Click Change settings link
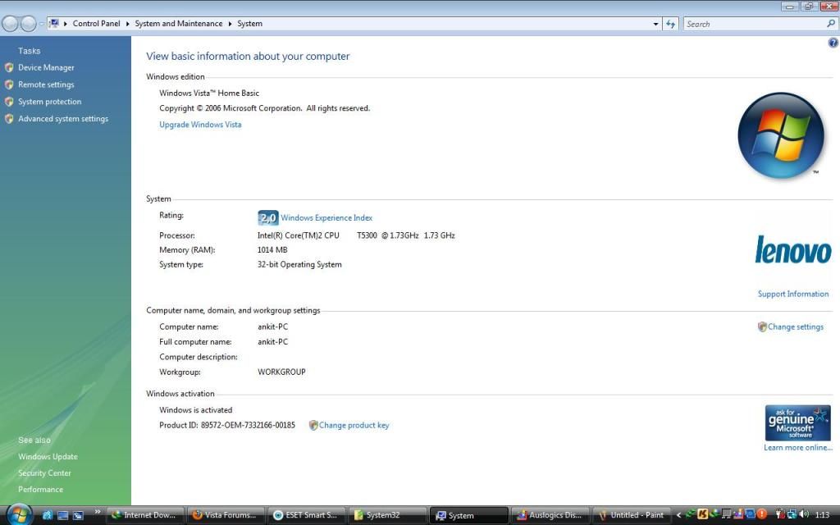Viewport: 840px width, 525px height. tap(796, 326)
